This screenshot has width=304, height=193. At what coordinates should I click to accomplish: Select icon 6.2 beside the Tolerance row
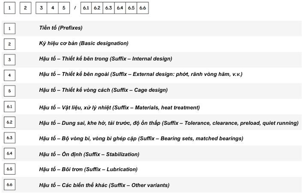[x=9, y=123]
